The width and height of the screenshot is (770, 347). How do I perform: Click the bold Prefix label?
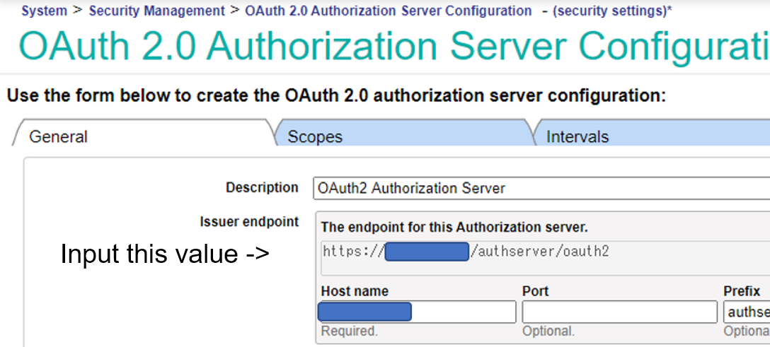742,291
